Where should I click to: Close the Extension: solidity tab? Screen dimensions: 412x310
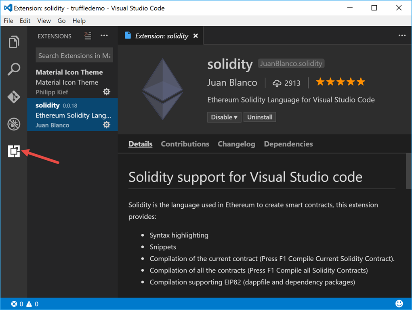coord(195,36)
